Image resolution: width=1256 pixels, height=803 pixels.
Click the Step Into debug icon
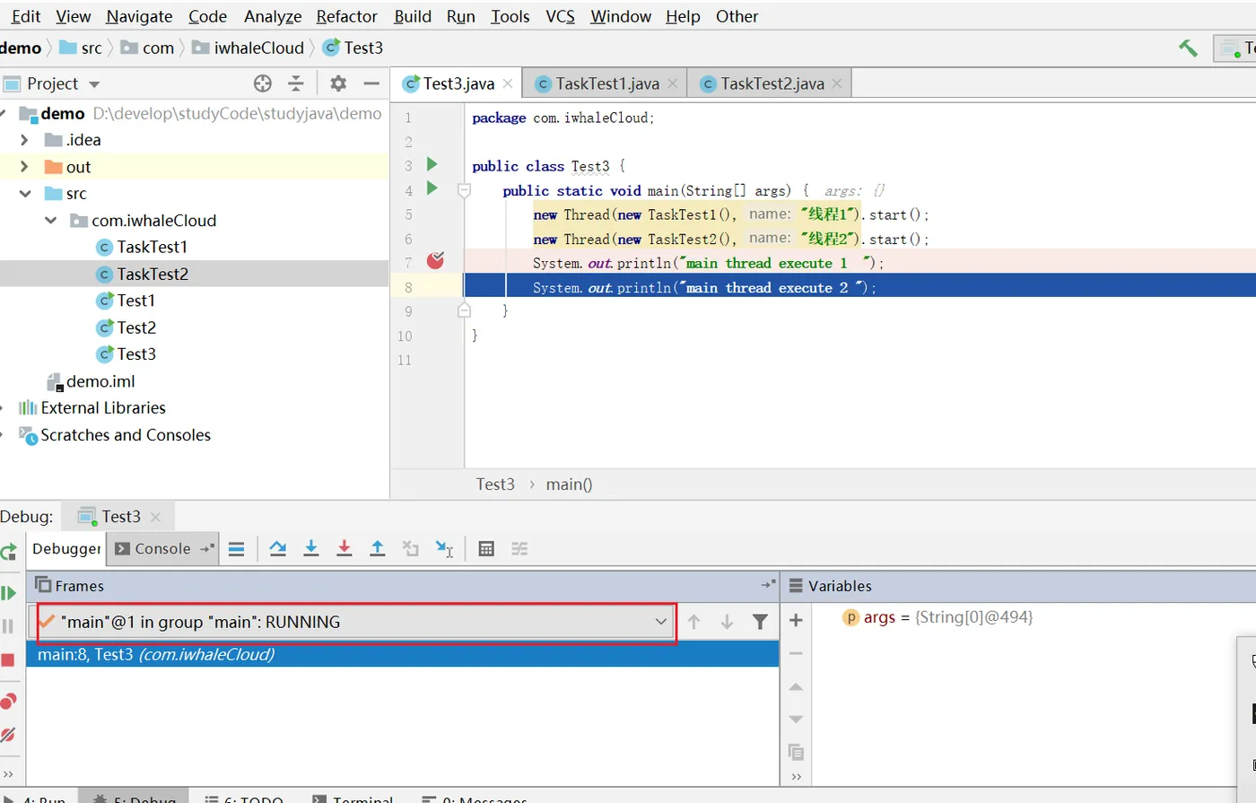[x=311, y=548]
